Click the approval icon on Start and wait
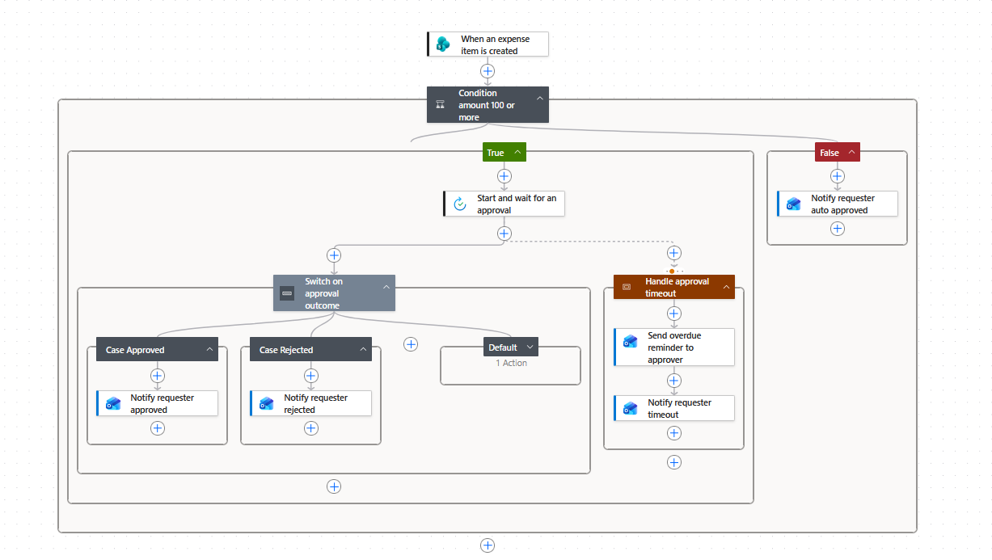992x560 pixels. tap(460, 204)
